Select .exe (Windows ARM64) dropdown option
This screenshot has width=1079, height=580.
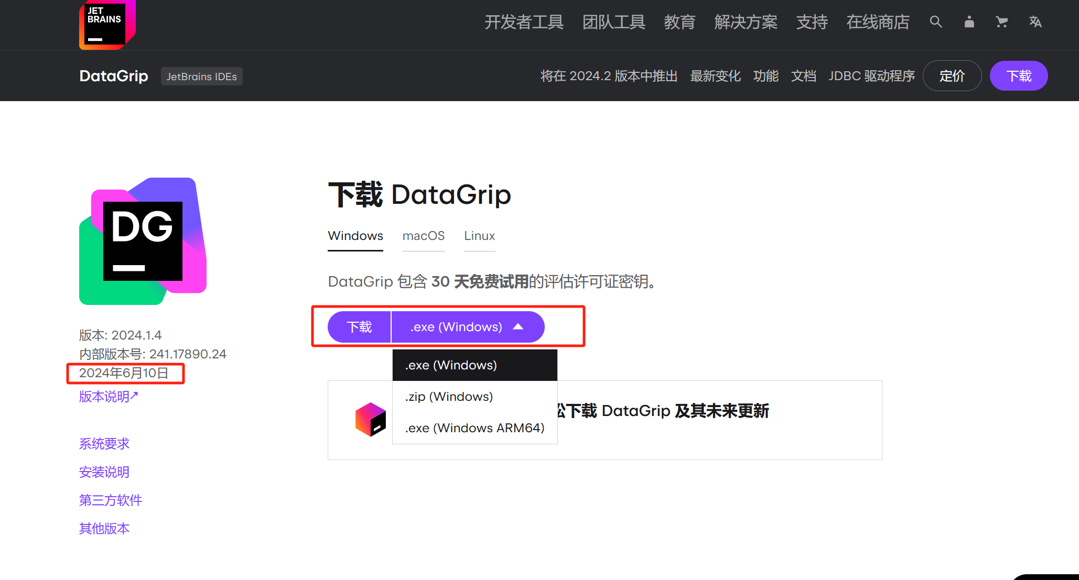pos(474,428)
